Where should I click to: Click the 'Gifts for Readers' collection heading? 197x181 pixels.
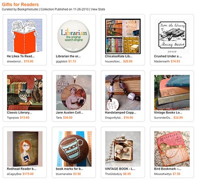20,4
